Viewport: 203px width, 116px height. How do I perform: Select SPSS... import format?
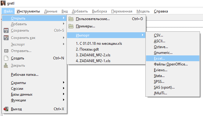pyautogui.click(x=173, y=82)
